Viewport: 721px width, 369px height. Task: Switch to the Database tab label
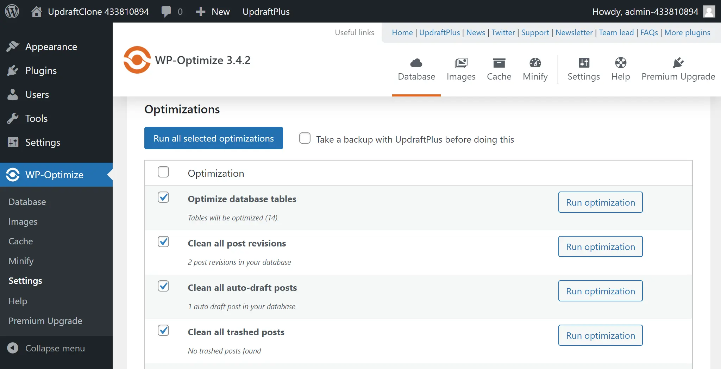click(416, 76)
